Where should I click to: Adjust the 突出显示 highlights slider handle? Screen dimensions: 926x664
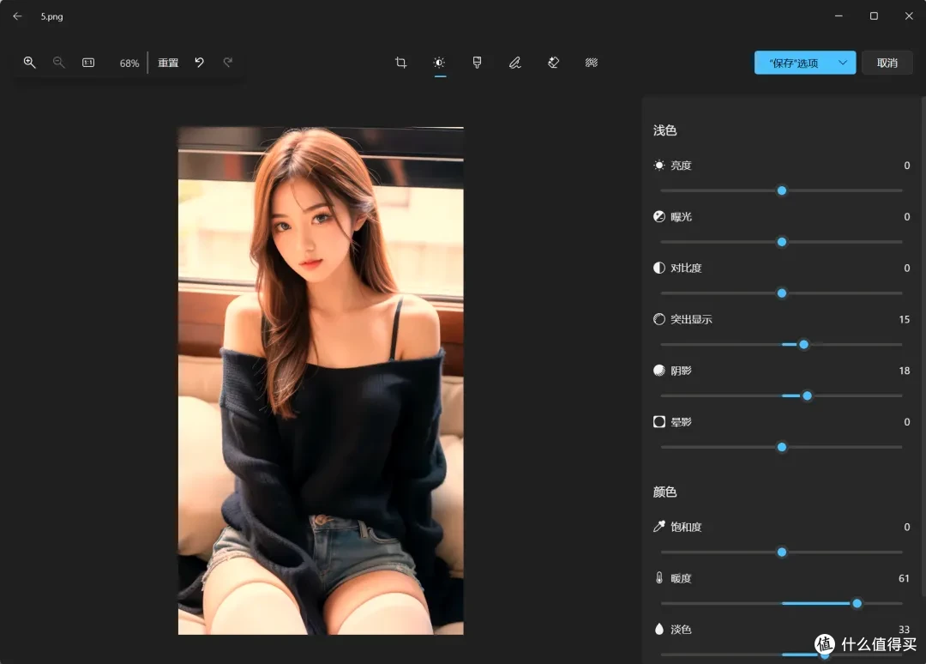803,344
